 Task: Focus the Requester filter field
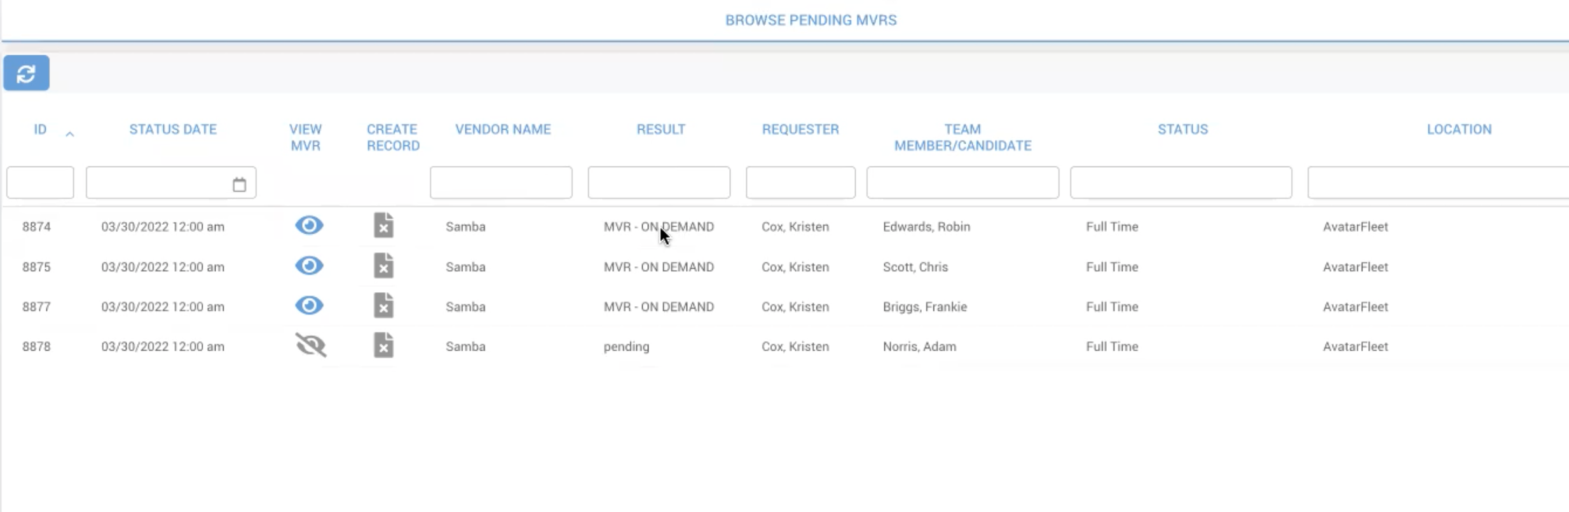(800, 183)
